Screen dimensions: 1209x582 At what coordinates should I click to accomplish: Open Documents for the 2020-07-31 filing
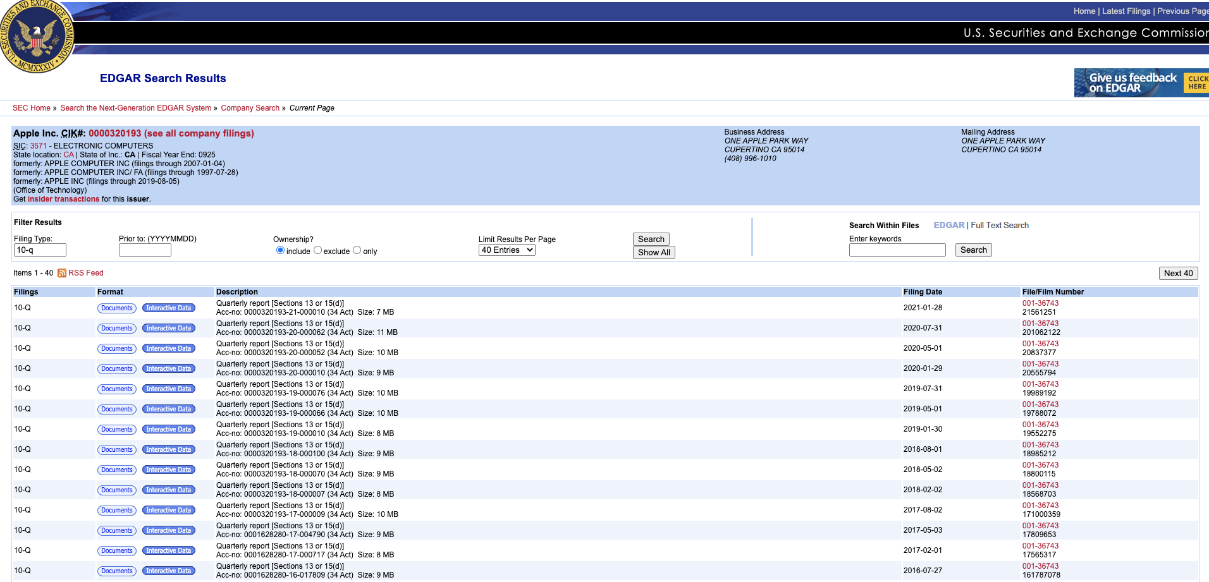pyautogui.click(x=117, y=329)
